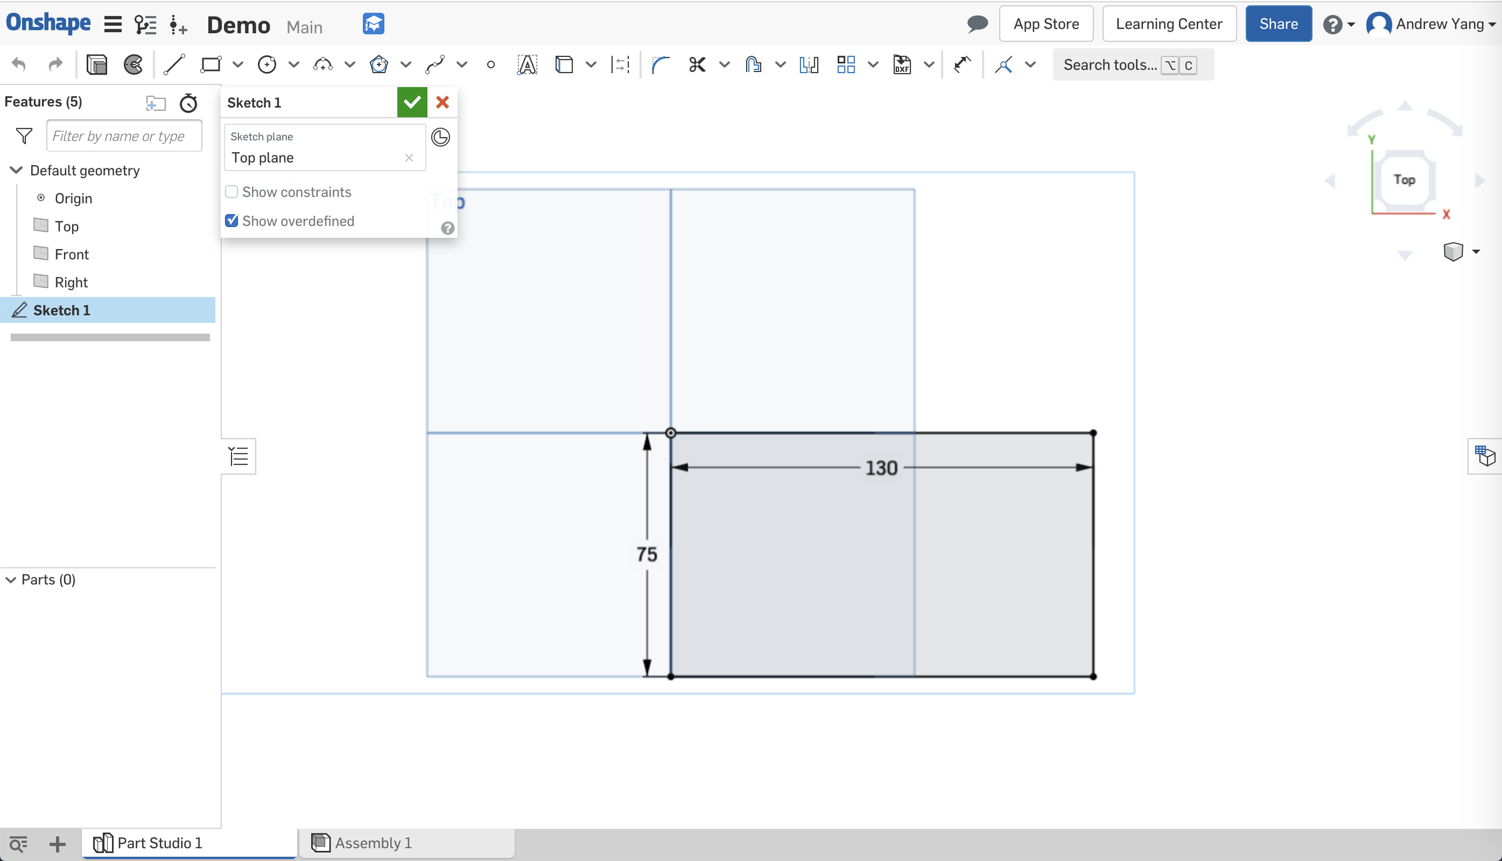Click the Share button
The width and height of the screenshot is (1502, 861).
tap(1278, 24)
